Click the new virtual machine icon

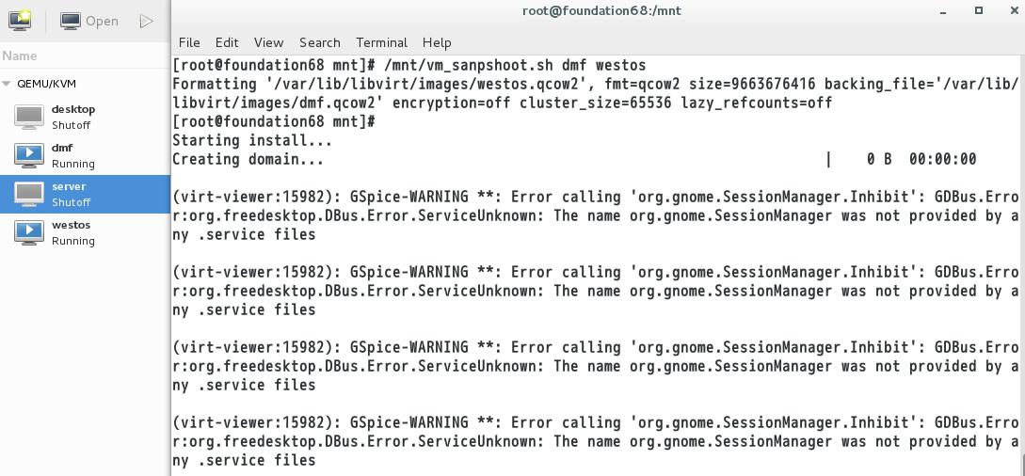19,20
